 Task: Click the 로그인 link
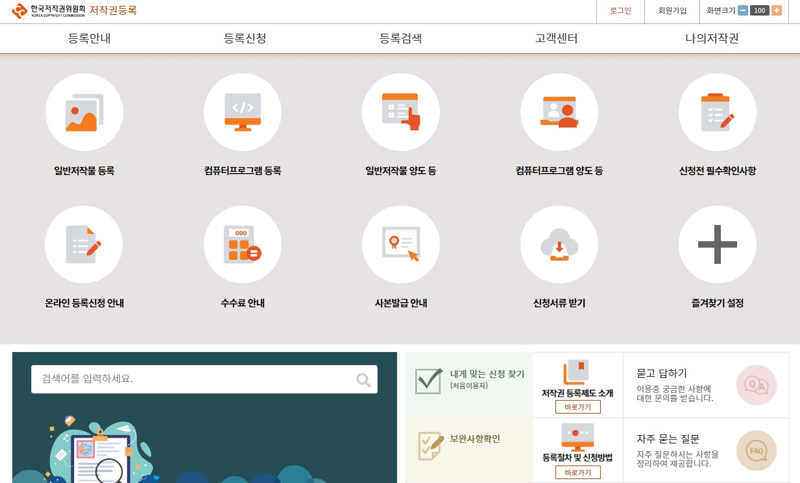[x=620, y=12]
